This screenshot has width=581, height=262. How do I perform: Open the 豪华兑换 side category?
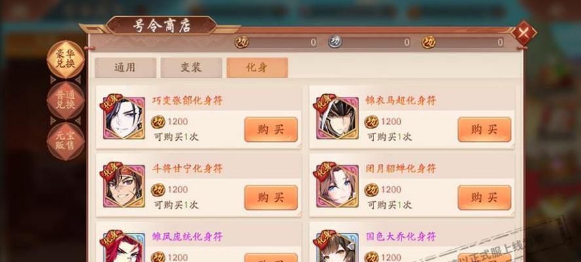tap(66, 60)
